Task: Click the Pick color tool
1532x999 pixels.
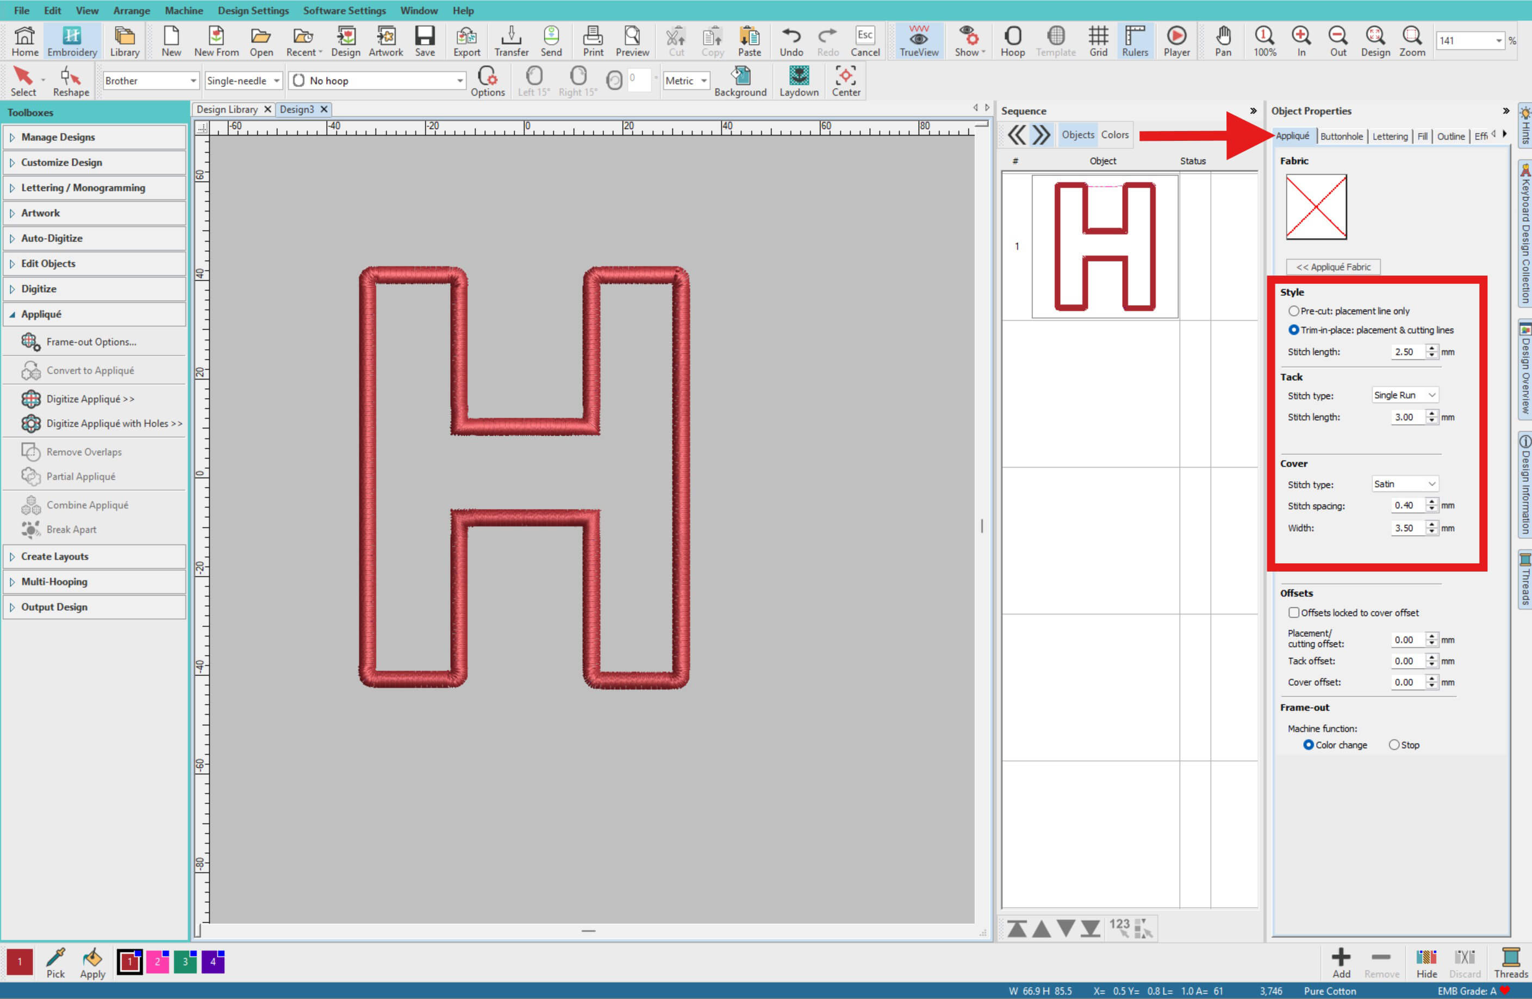Action: [x=55, y=963]
